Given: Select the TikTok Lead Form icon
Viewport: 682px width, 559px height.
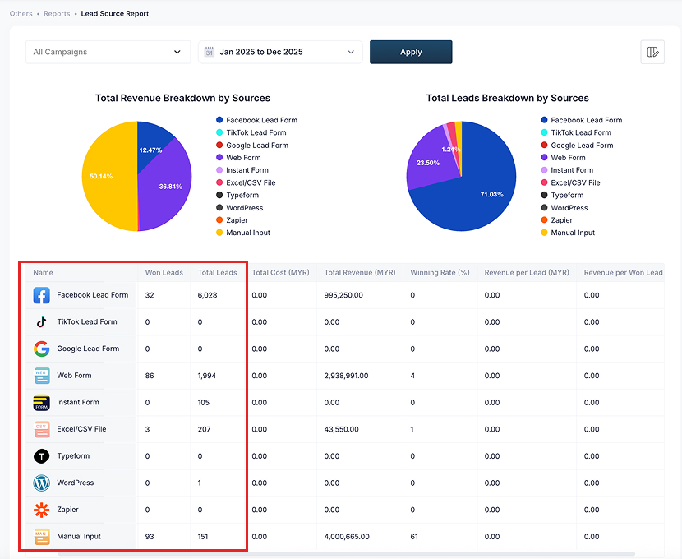Looking at the screenshot, I should click(x=41, y=321).
